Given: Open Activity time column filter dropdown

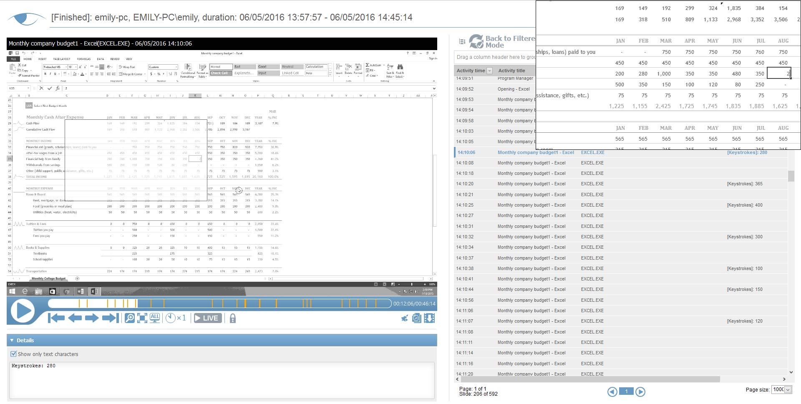Looking at the screenshot, I should pos(490,71).
